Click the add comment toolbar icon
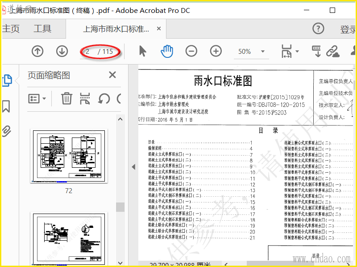 coord(316,51)
